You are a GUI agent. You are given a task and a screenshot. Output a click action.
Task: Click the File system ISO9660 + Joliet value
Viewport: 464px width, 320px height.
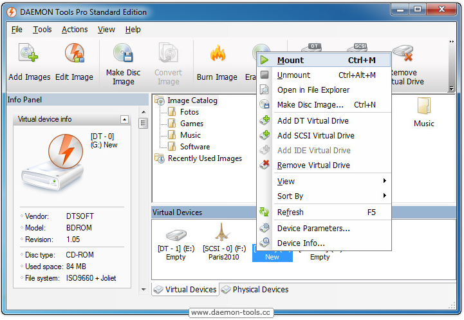click(91, 278)
